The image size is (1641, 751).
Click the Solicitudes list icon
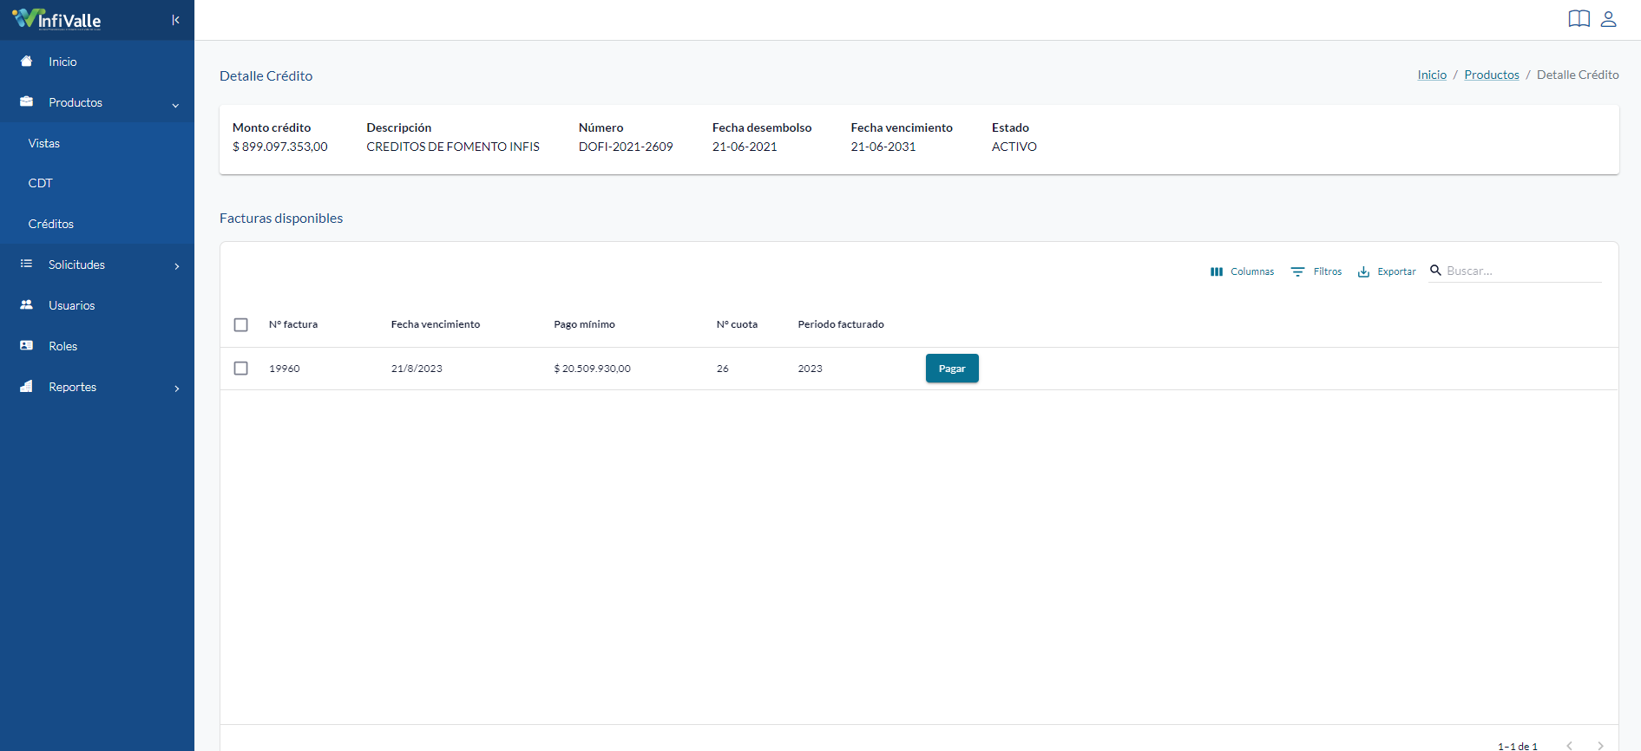point(26,264)
